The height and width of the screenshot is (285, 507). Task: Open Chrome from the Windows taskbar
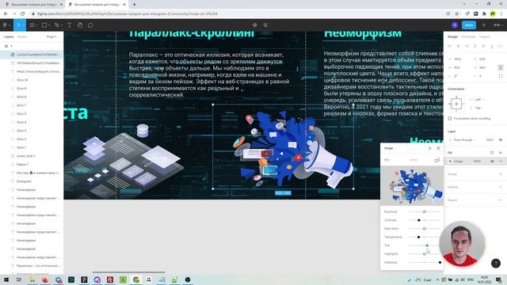coord(135,279)
